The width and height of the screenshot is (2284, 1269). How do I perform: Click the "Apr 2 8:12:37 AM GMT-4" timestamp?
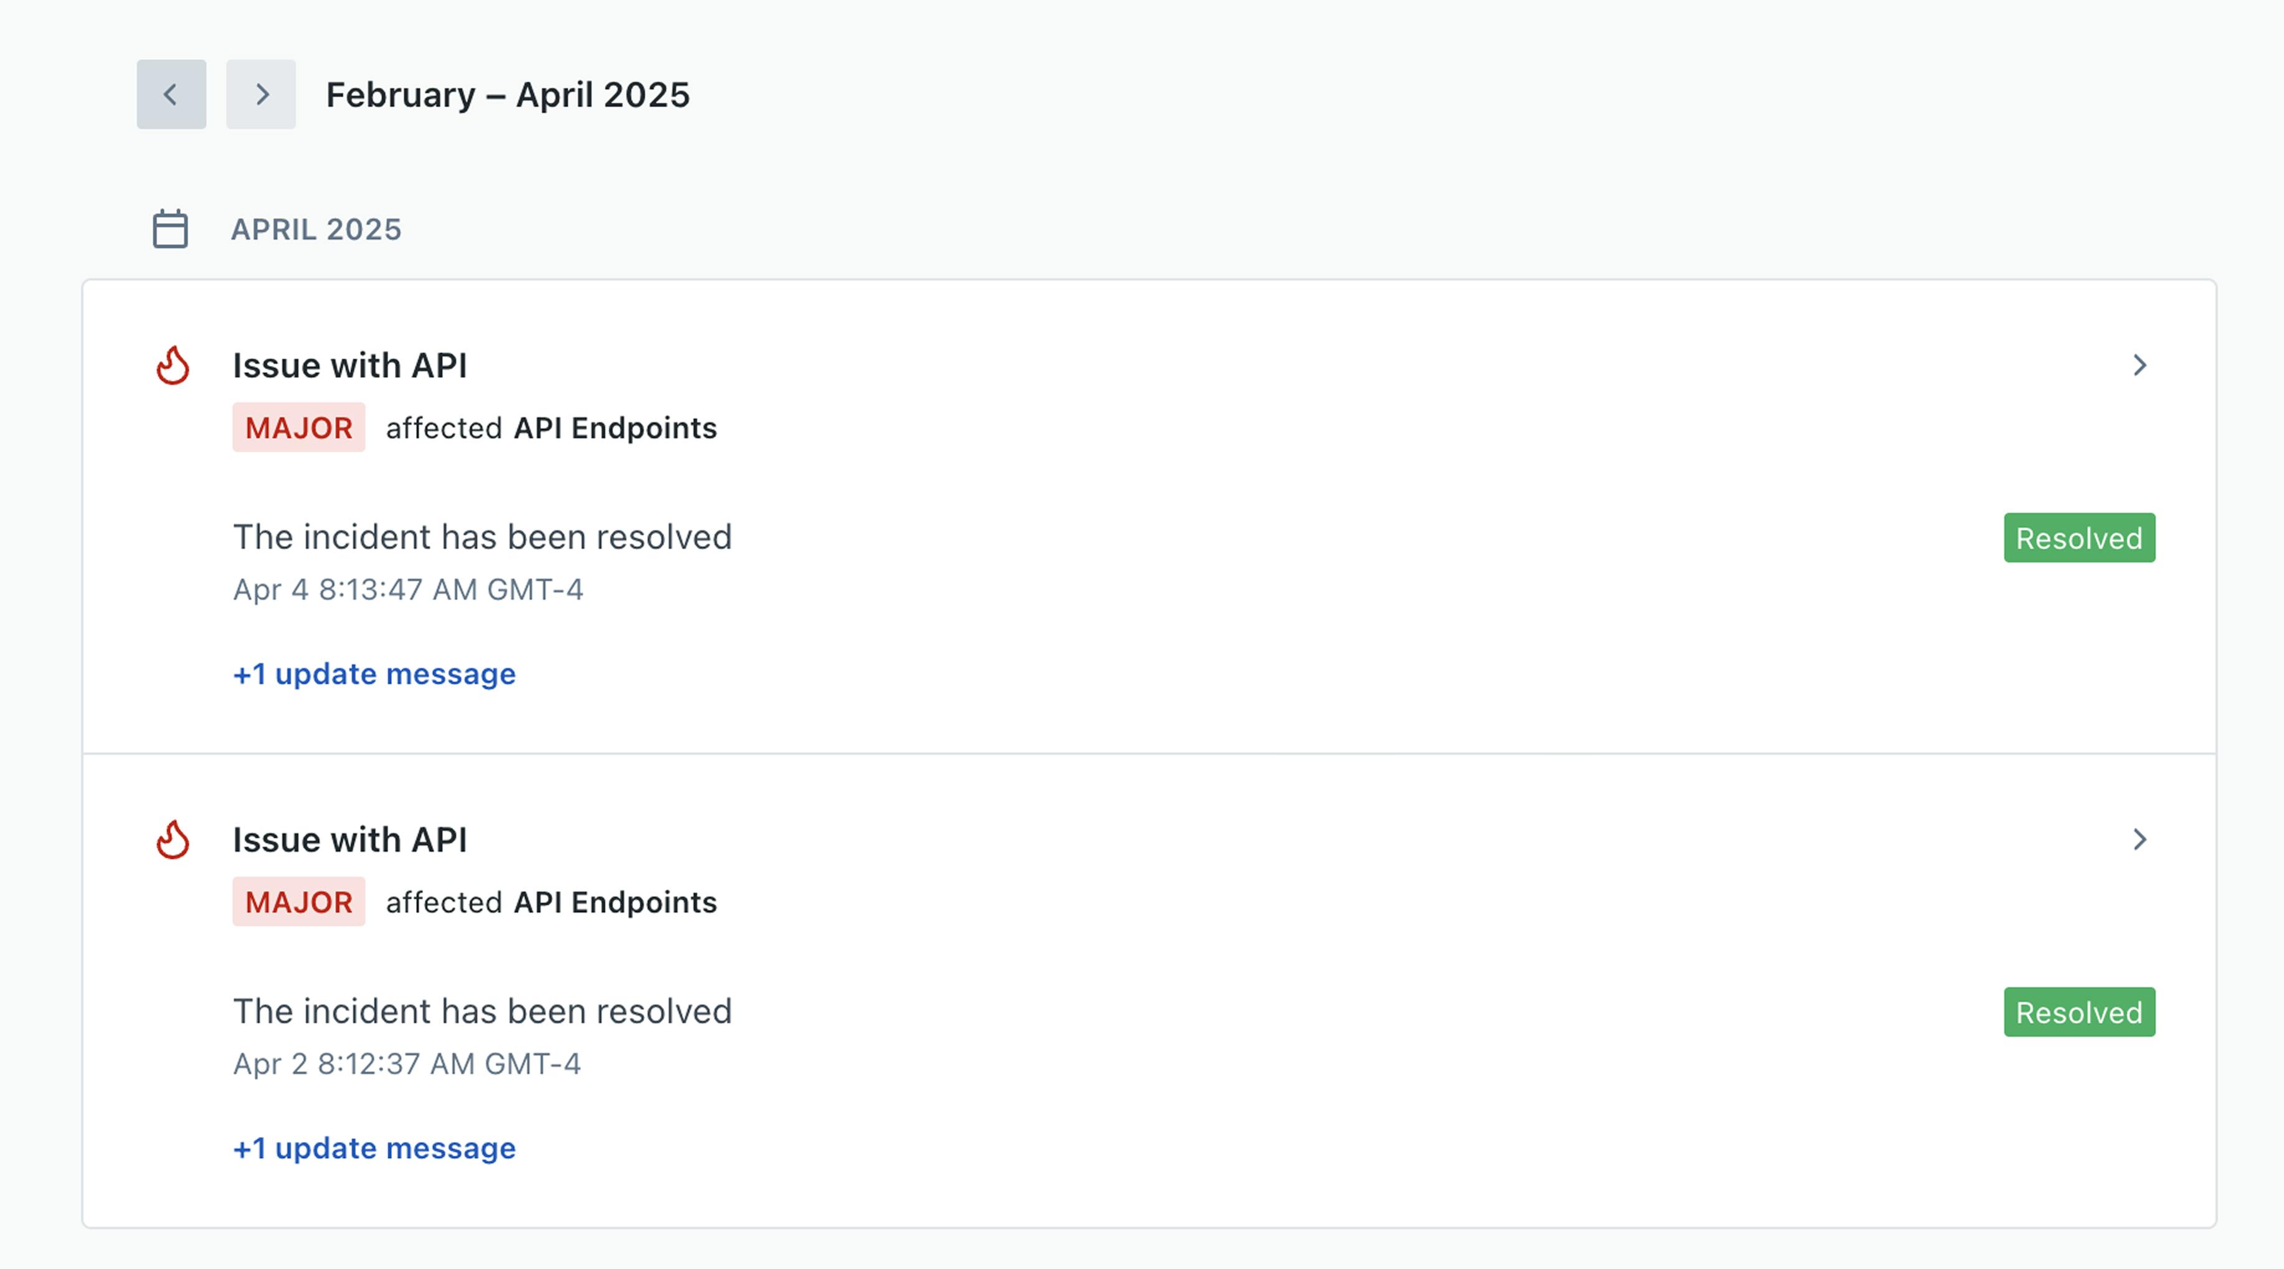(x=407, y=1064)
